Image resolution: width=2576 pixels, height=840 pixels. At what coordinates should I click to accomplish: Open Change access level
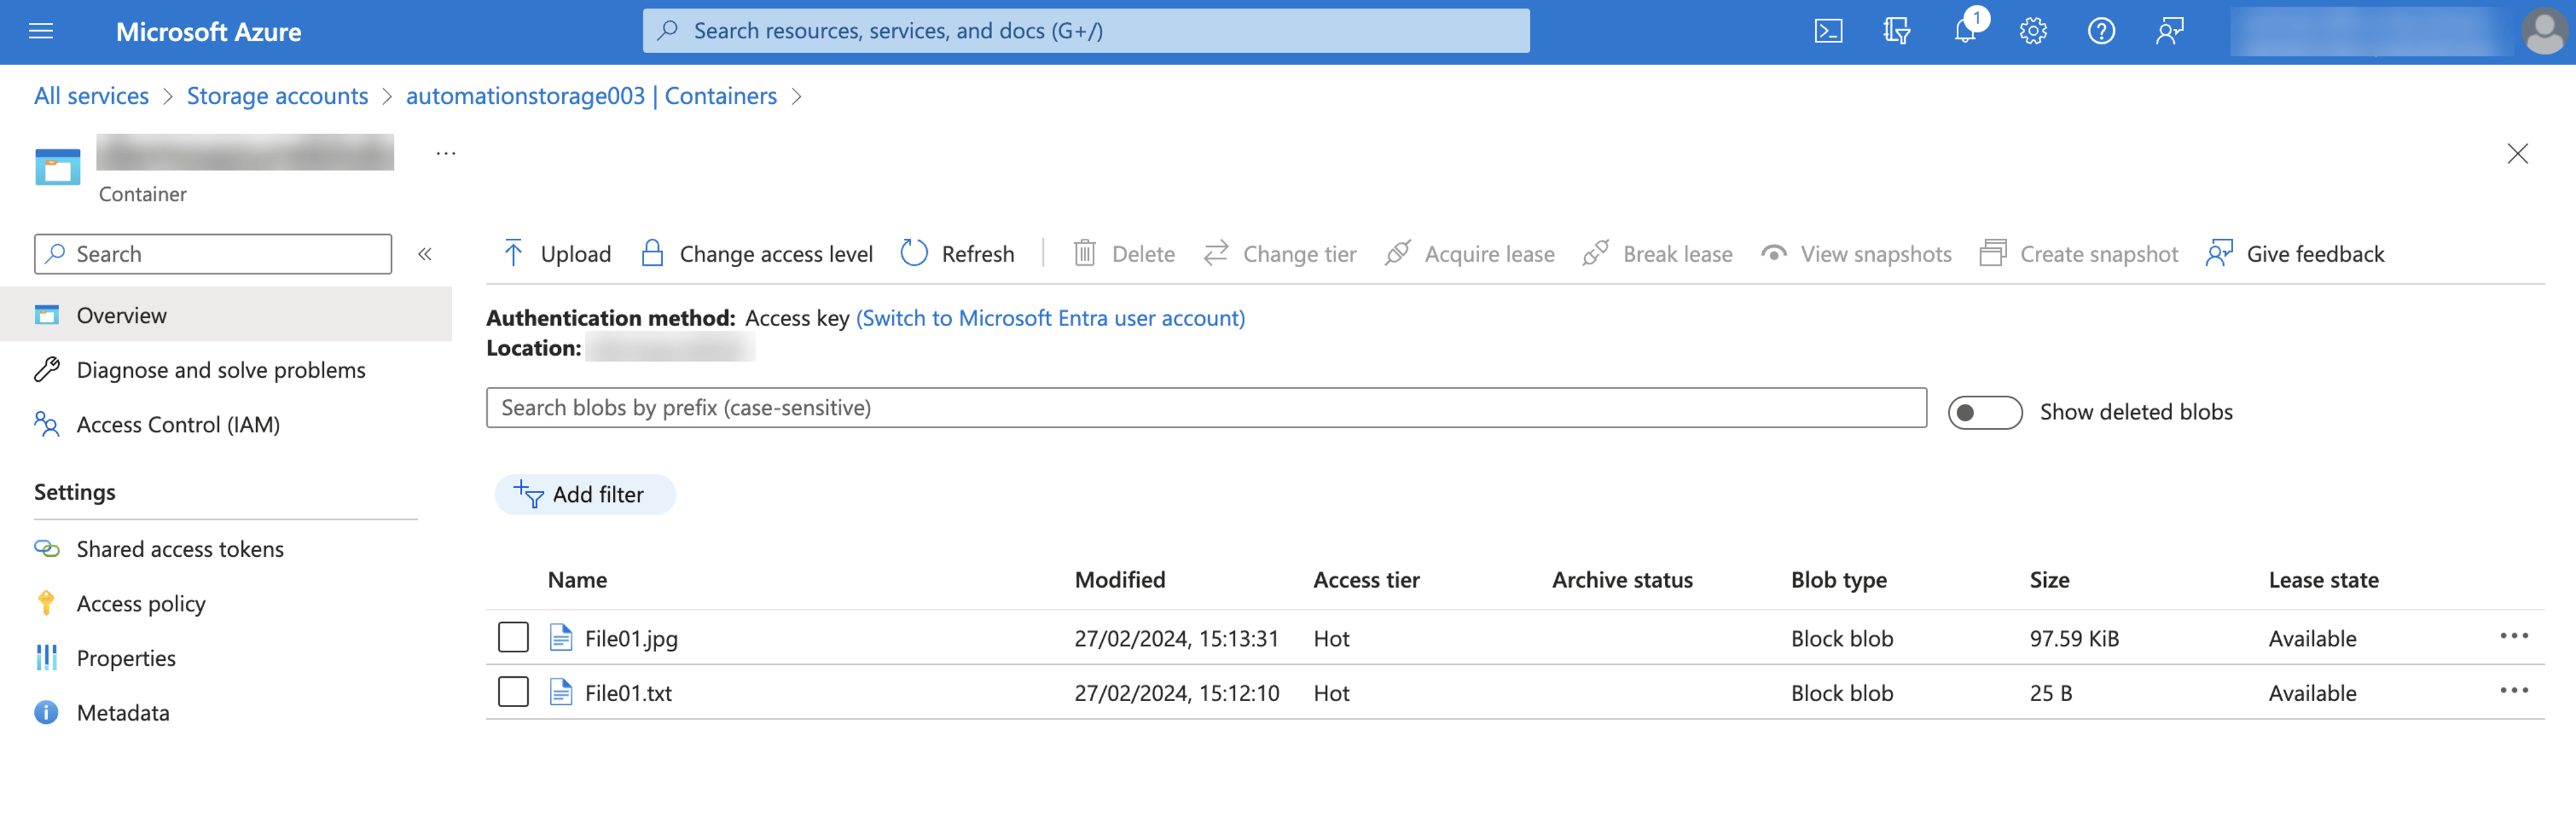pyautogui.click(x=757, y=254)
